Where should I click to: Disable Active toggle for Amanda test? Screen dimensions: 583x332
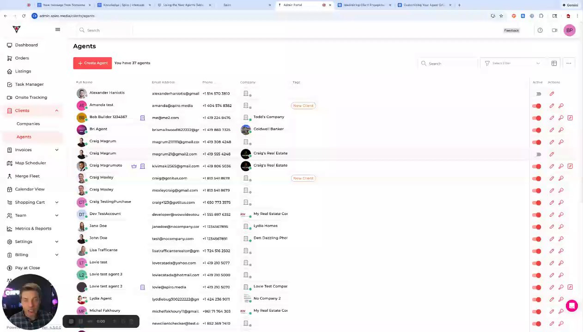click(x=537, y=106)
